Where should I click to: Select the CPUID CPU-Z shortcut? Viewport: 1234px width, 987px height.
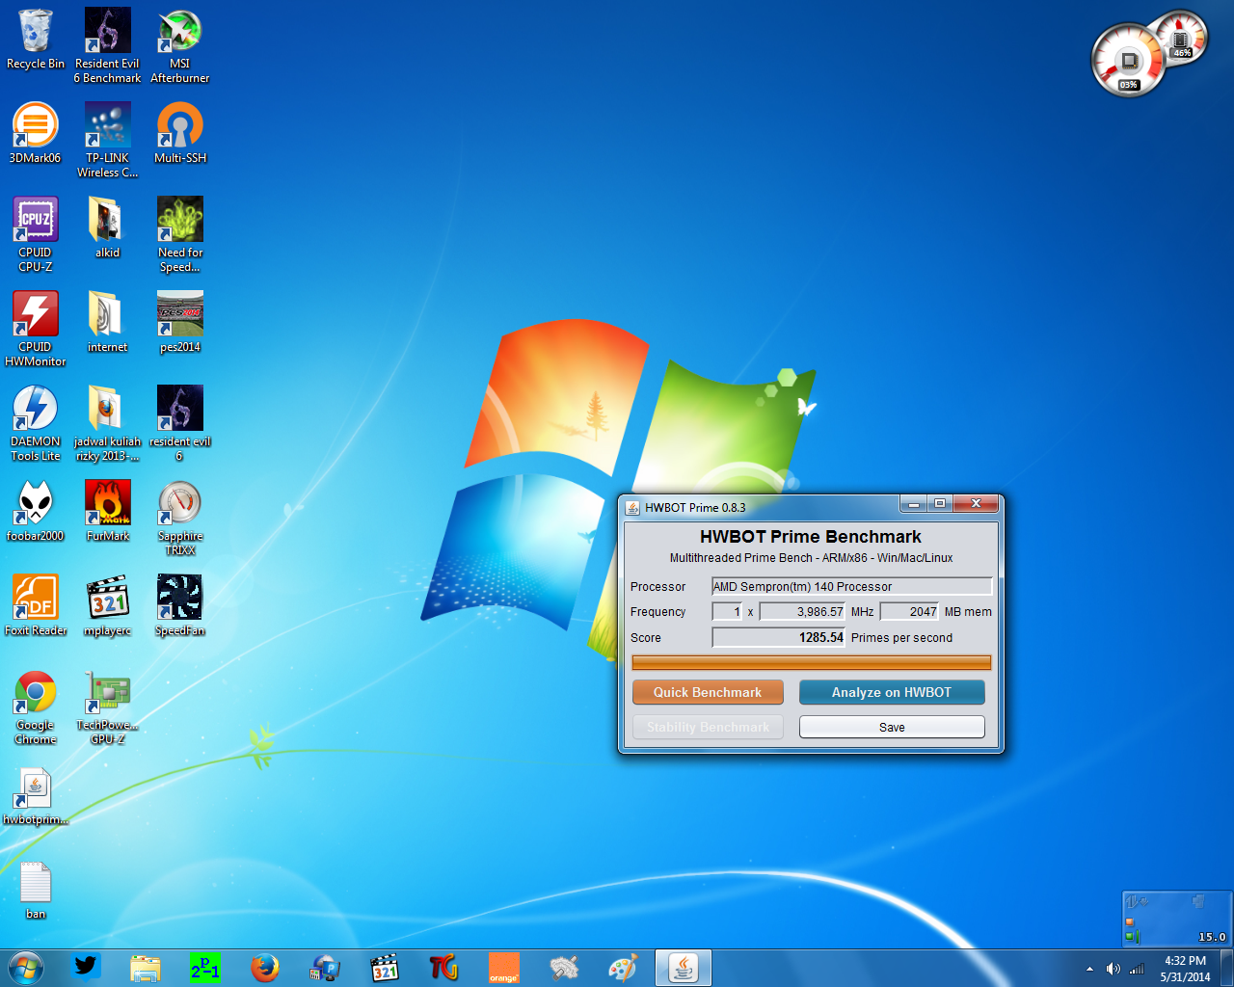tap(36, 234)
